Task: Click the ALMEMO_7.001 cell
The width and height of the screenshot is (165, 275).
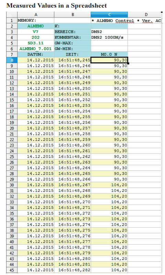Action: (36, 49)
